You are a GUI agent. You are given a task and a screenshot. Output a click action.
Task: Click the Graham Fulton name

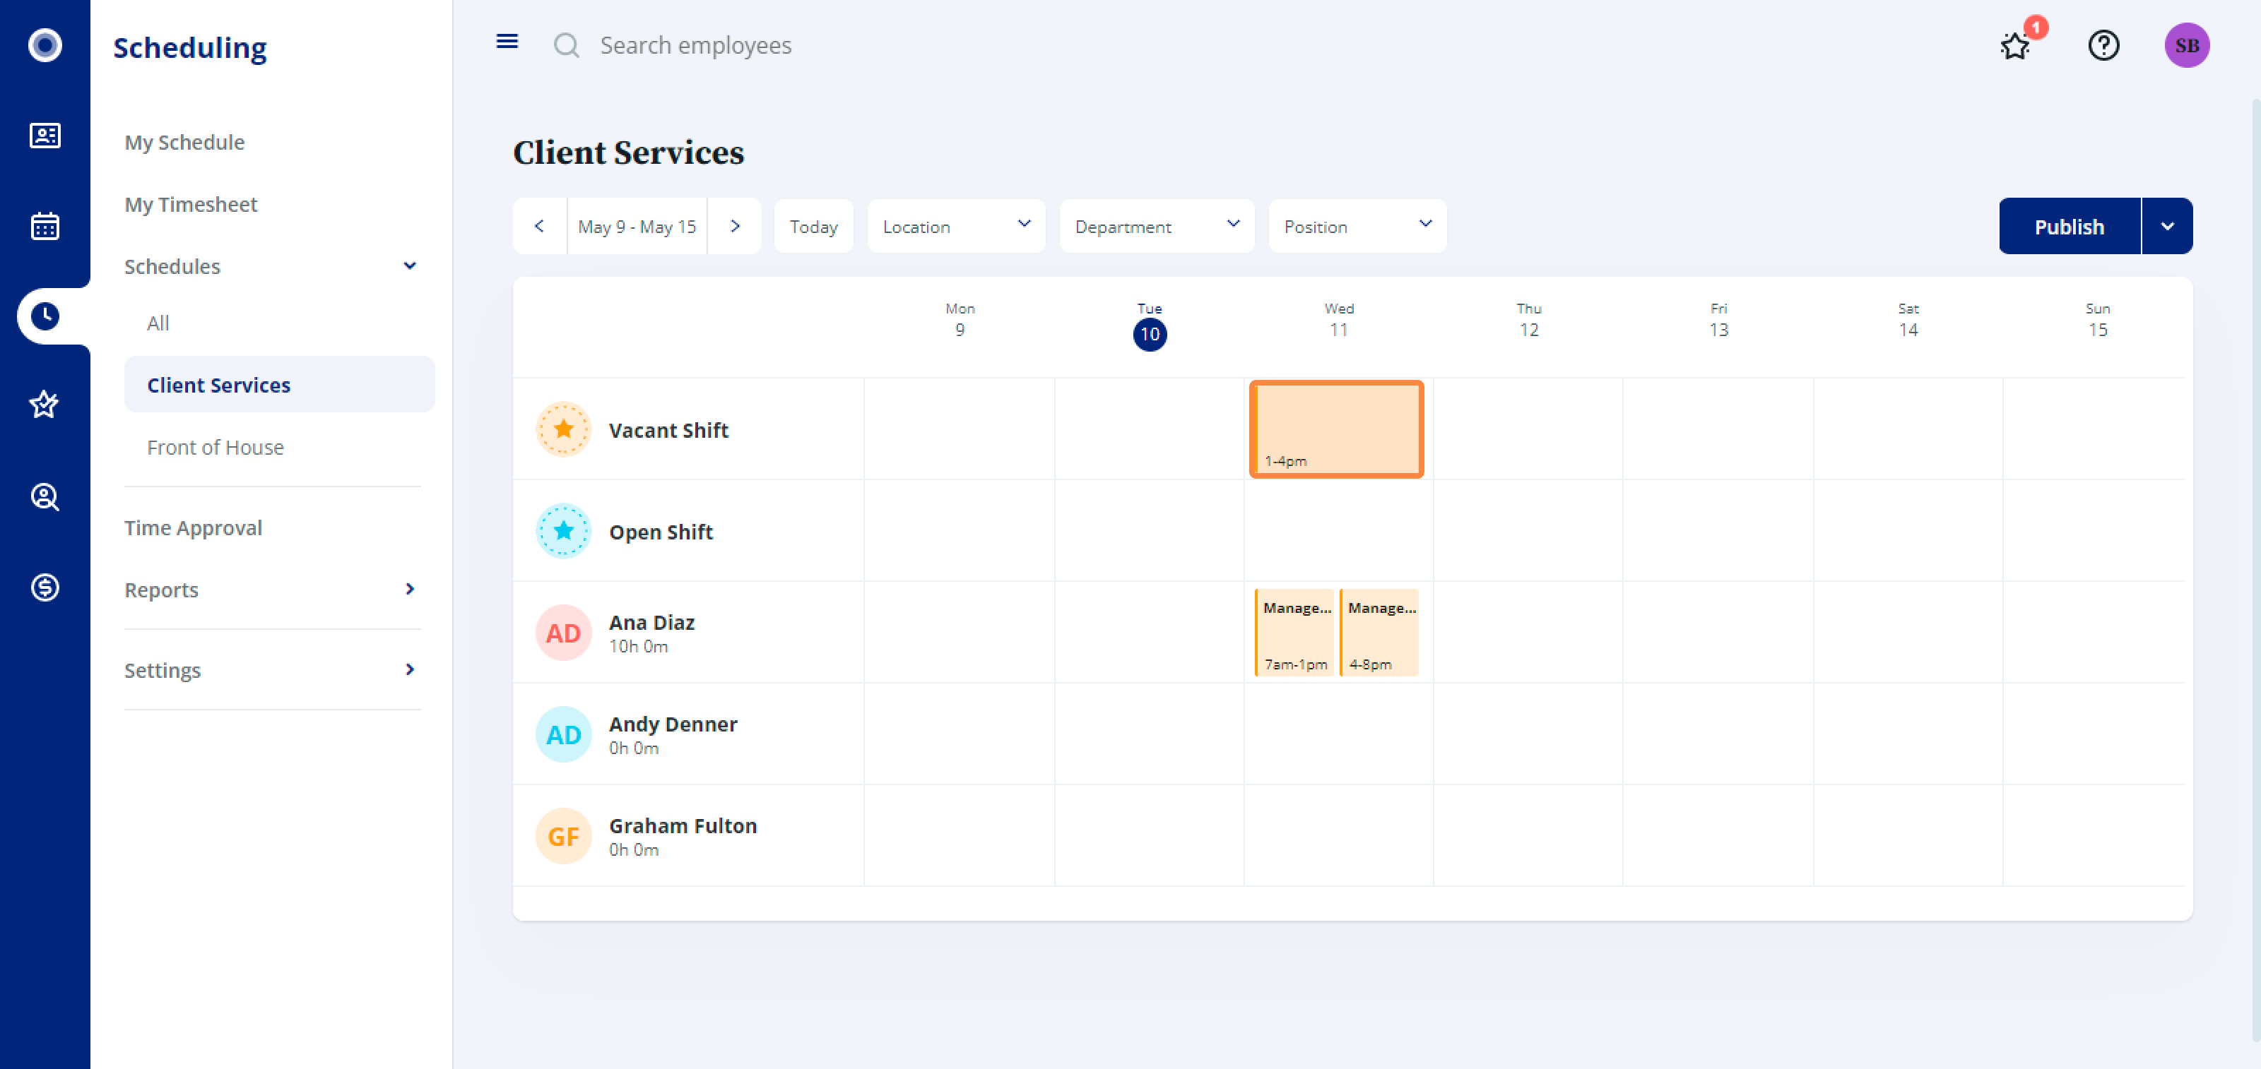click(683, 825)
